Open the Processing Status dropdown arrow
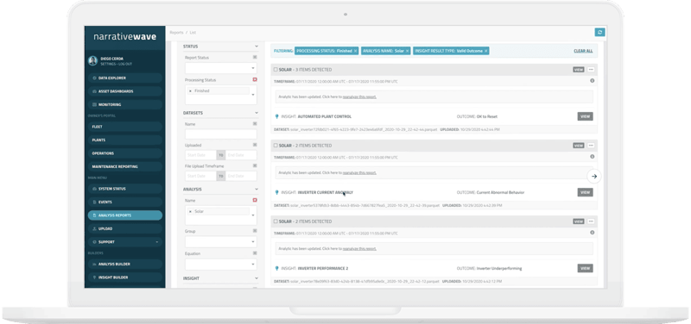691x324 pixels. click(253, 95)
